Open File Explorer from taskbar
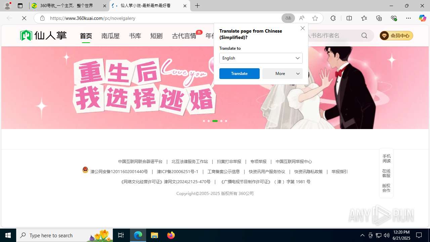This screenshot has height=242, width=430. coord(155,235)
